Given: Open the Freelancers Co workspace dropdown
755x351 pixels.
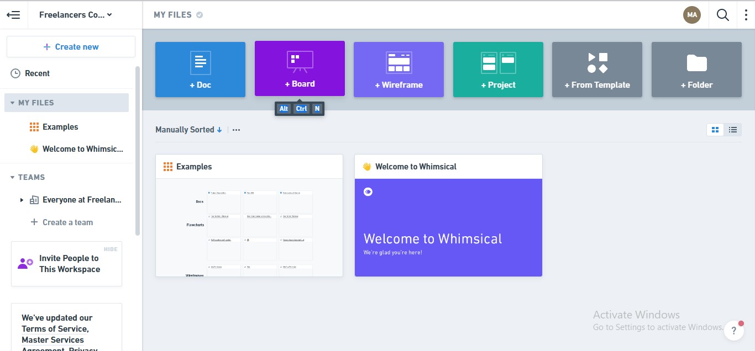Looking at the screenshot, I should (76, 15).
